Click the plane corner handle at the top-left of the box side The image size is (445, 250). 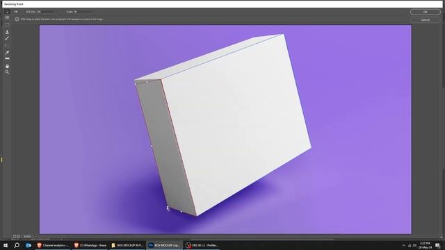coord(135,84)
